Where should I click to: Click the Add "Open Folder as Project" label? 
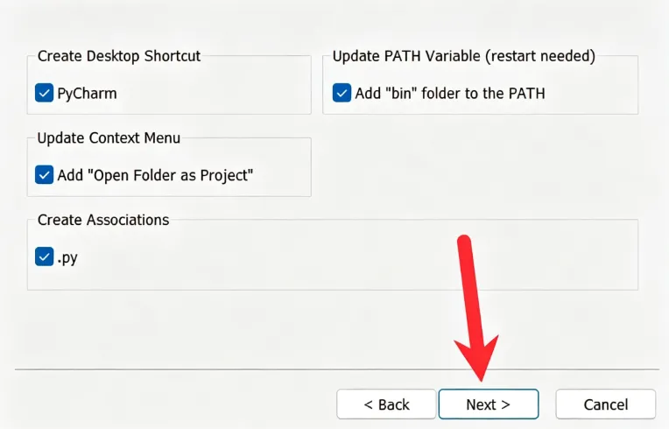pyautogui.click(x=155, y=175)
